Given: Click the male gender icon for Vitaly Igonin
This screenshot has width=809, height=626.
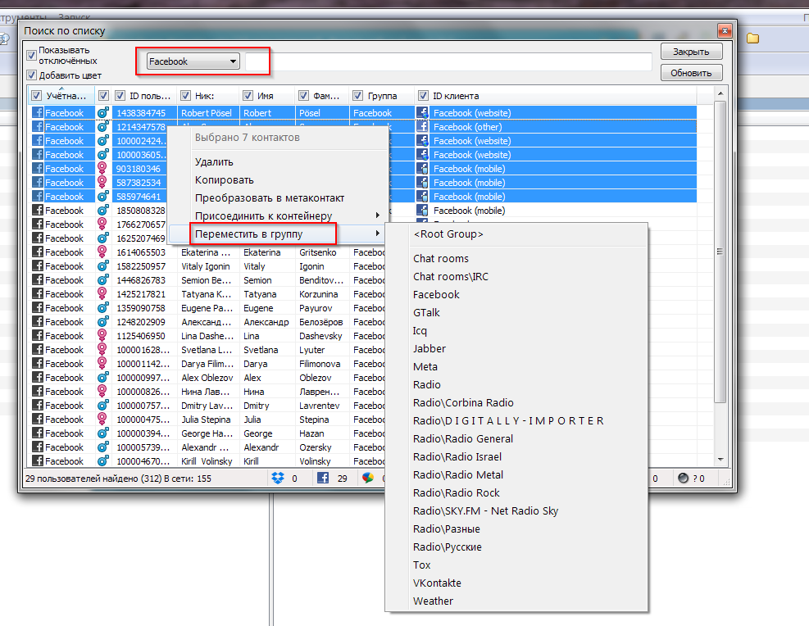Looking at the screenshot, I should (x=103, y=265).
